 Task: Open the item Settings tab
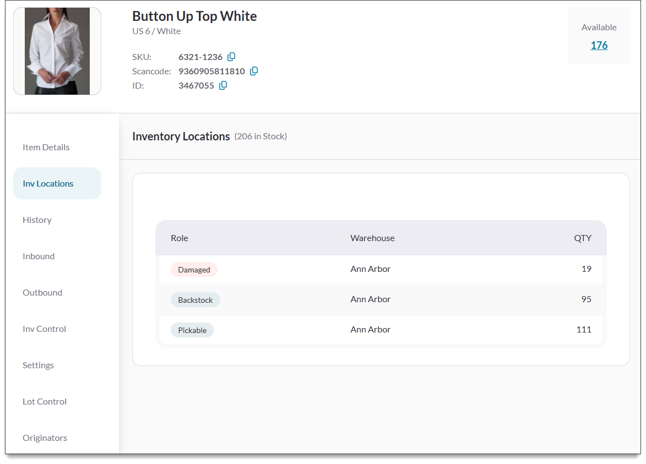(x=38, y=365)
